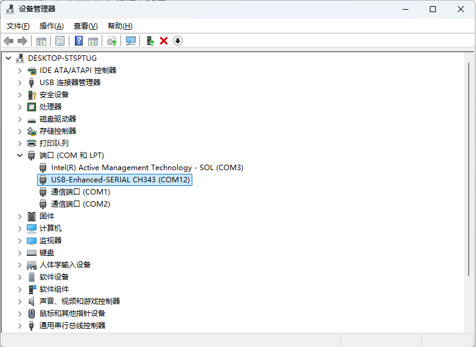Select 通信端口 (COM2)
This screenshot has height=347, width=476.
point(80,204)
